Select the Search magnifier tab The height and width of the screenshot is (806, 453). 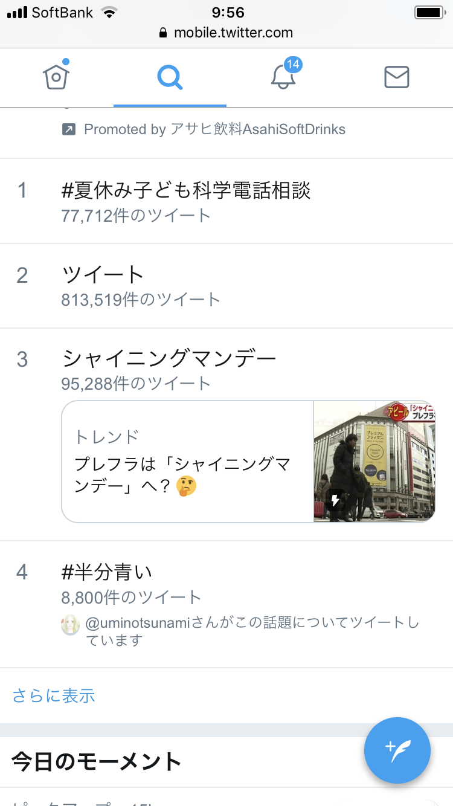[x=170, y=77]
